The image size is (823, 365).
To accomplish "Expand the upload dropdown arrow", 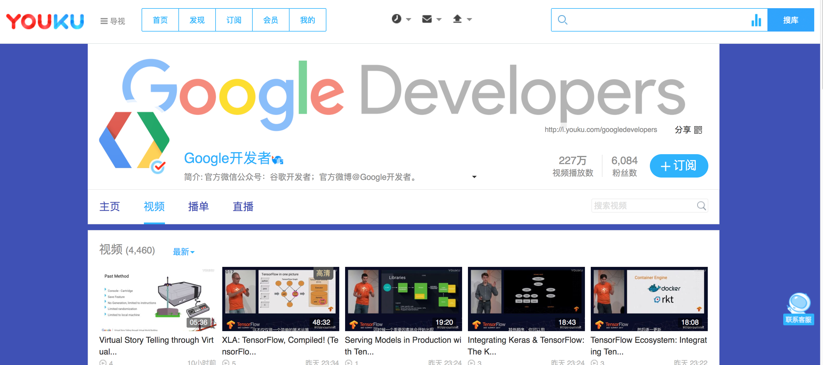I will pos(469,20).
